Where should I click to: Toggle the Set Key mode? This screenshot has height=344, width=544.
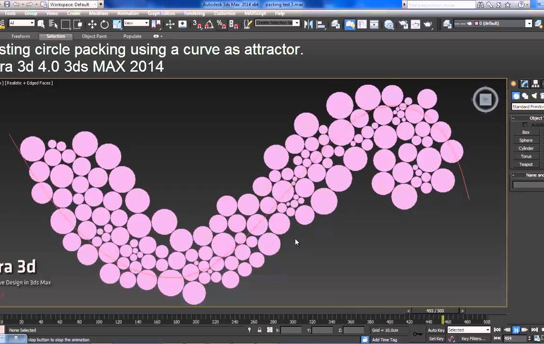[x=436, y=339]
